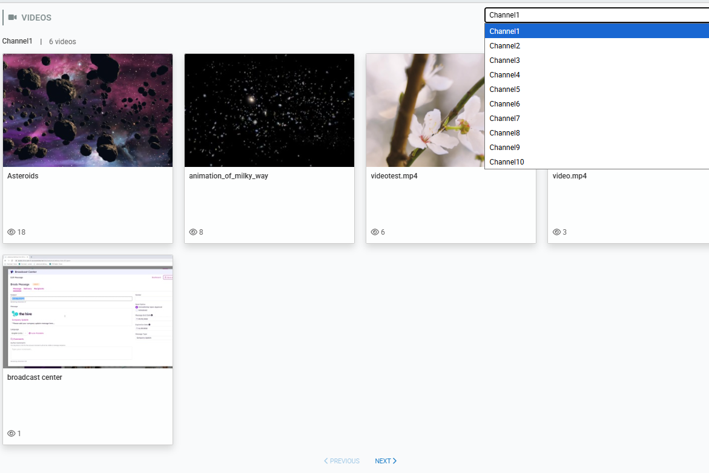The width and height of the screenshot is (709, 473).
Task: Choose the highlighted Channel1 option
Action: (x=505, y=31)
